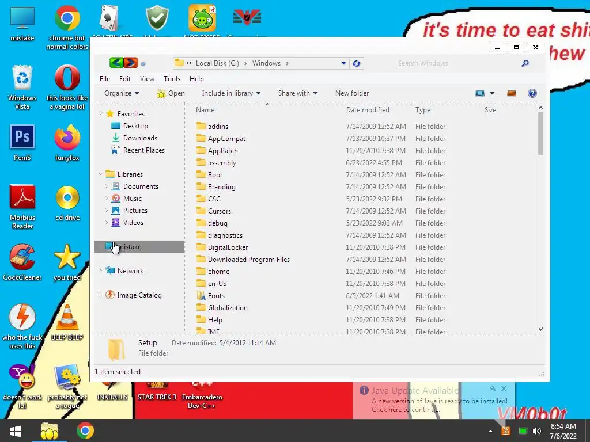590x442 pixels.
Task: Click the green Back arrow button
Action: tap(116, 63)
